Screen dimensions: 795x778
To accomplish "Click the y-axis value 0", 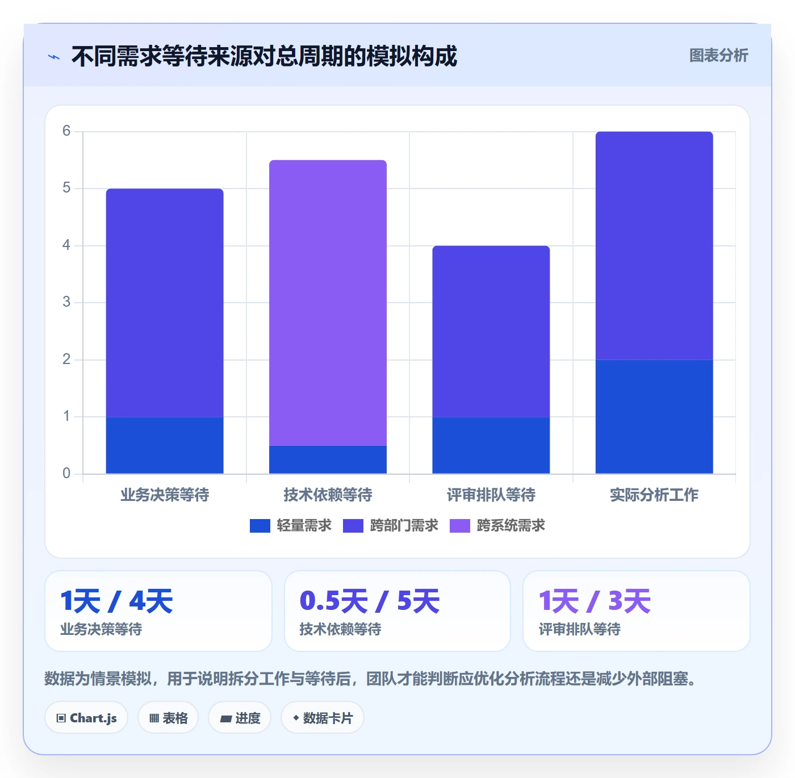I will (x=66, y=474).
